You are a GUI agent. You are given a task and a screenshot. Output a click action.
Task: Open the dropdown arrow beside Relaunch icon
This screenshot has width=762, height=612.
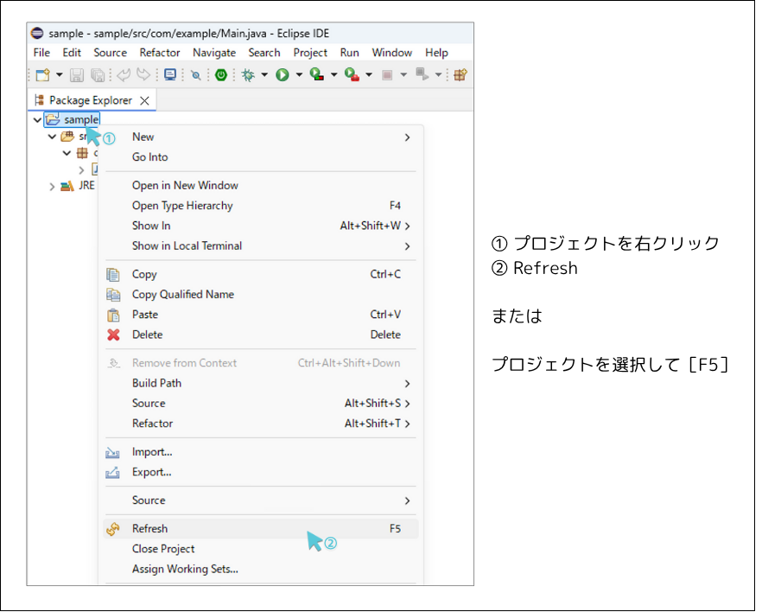[438, 75]
